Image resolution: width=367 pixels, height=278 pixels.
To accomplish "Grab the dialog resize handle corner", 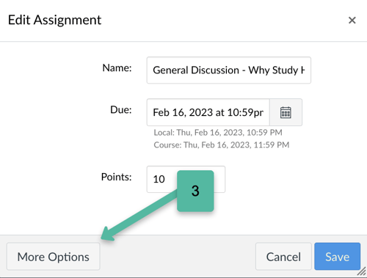I will coord(362,271).
